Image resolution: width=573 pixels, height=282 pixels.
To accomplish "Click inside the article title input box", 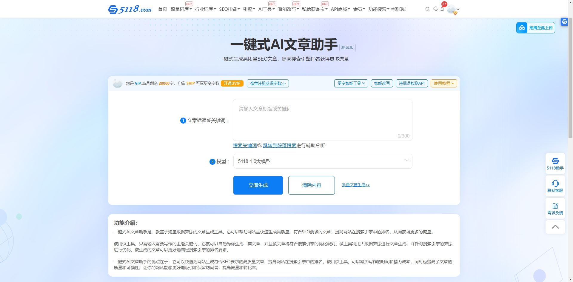I will click(x=323, y=119).
